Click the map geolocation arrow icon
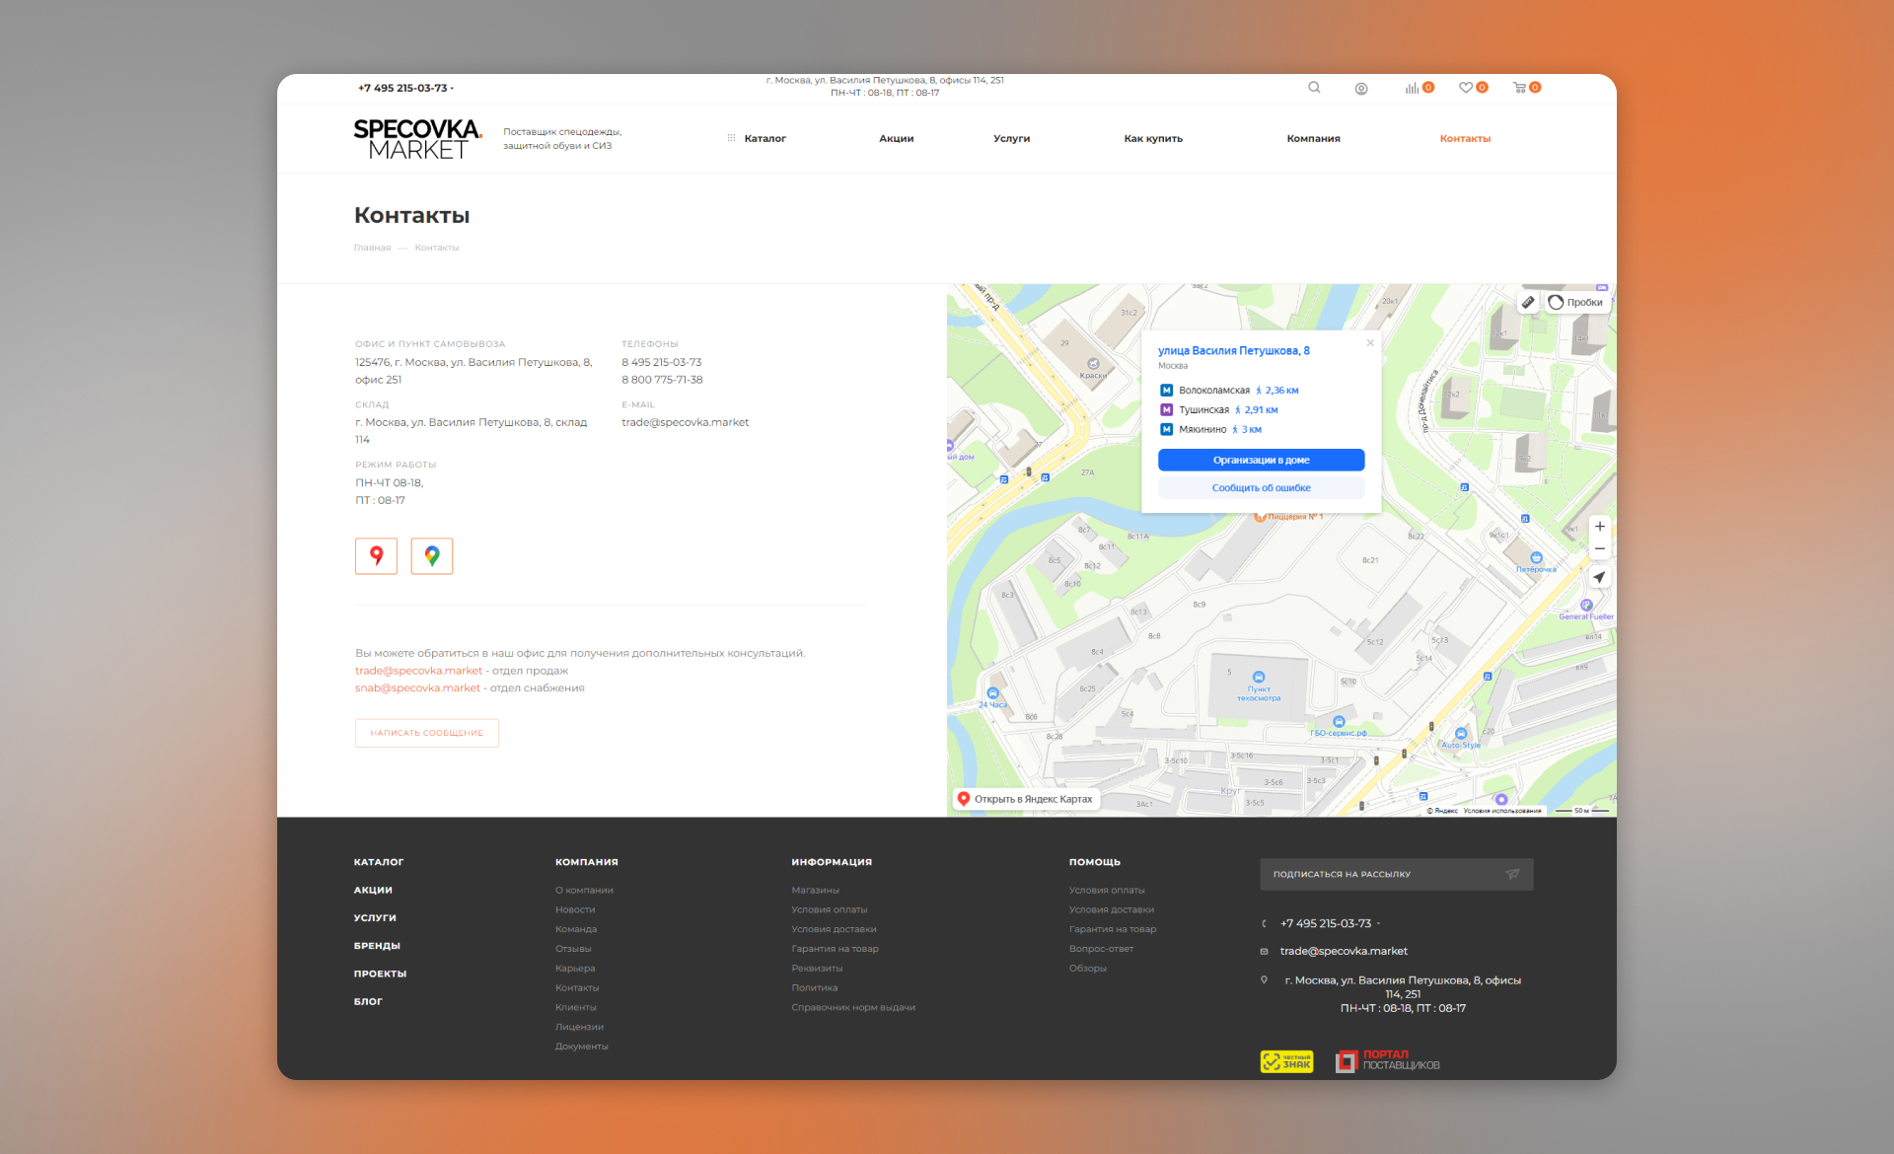Image resolution: width=1894 pixels, height=1154 pixels. pos(1600,577)
